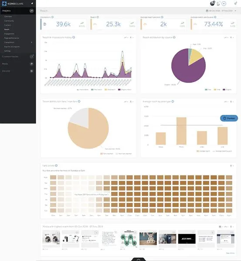The image size is (241, 261).
Task: Click the pin sidebar icon beside Iconosquare logo
Action: point(32,3)
